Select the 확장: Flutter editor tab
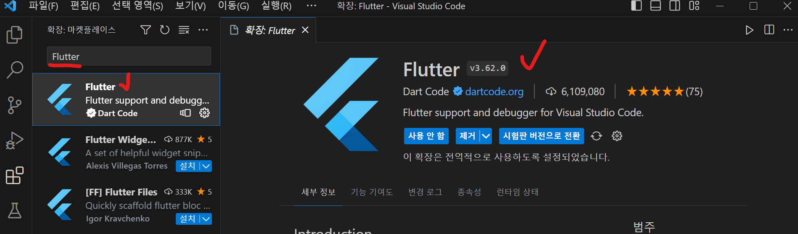Viewport: 798px width, 234px height. click(268, 30)
